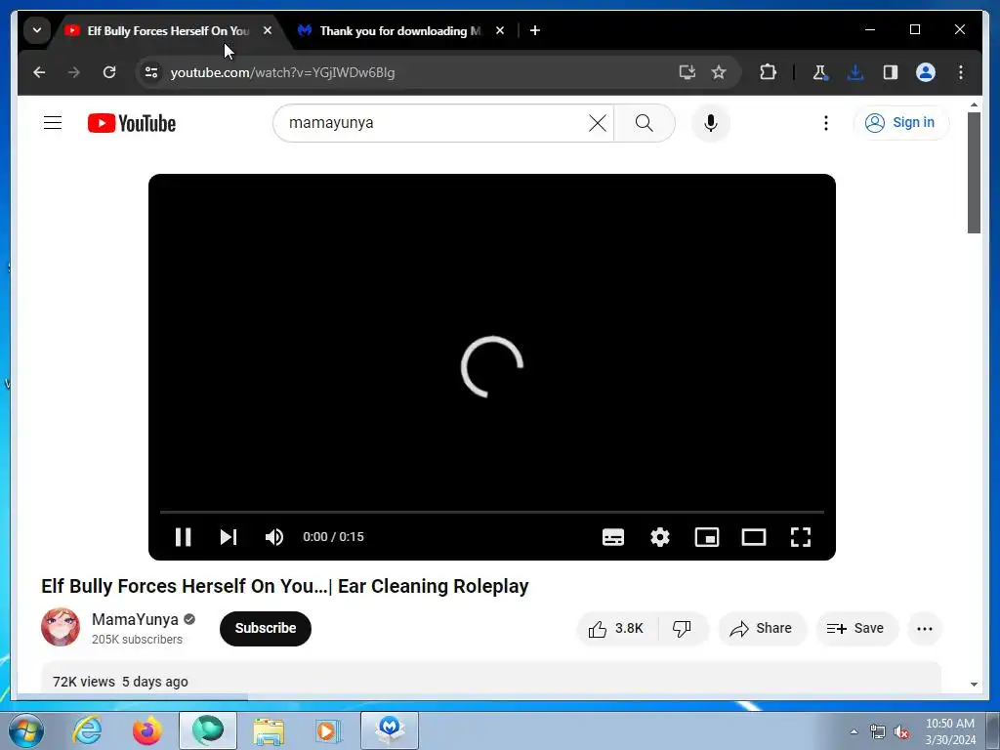Click MamaYunya channel avatar
The height and width of the screenshot is (750, 1000).
click(x=61, y=627)
